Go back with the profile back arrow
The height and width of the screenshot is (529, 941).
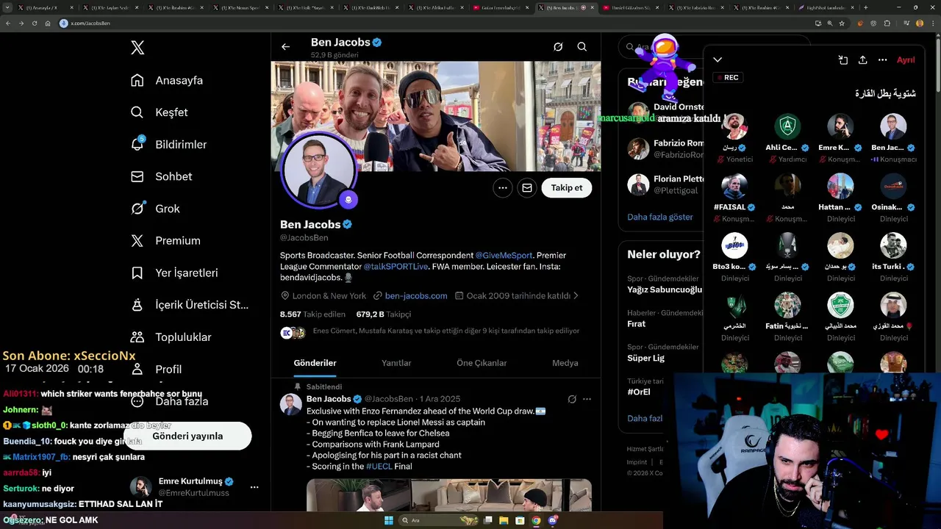point(286,47)
